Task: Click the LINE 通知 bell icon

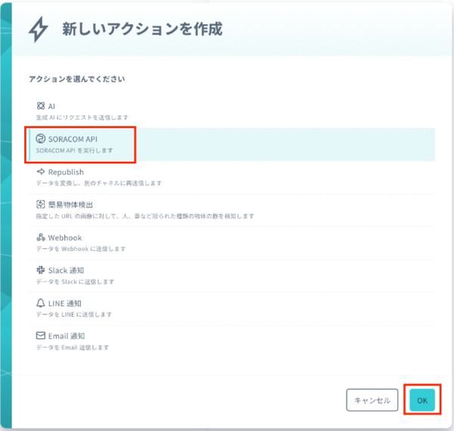Action: click(41, 303)
